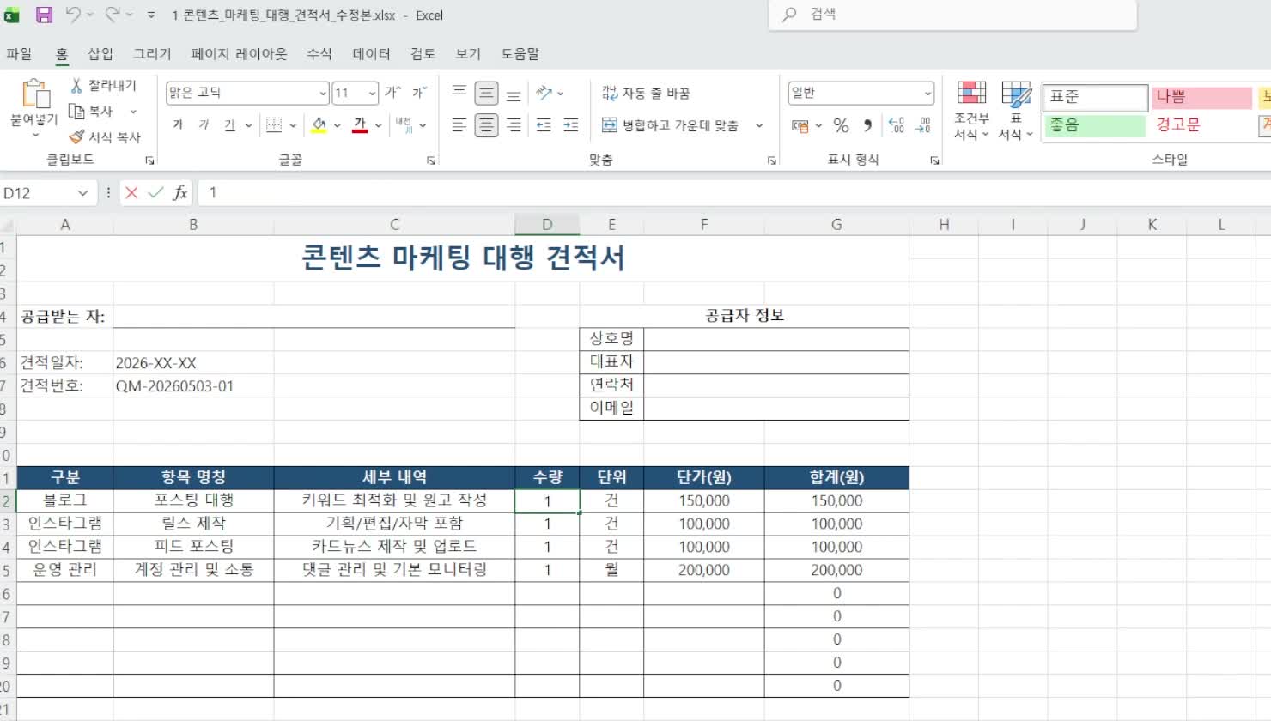Open the font size 11 dropdown
Screen dimensions: 1271x721
point(372,94)
